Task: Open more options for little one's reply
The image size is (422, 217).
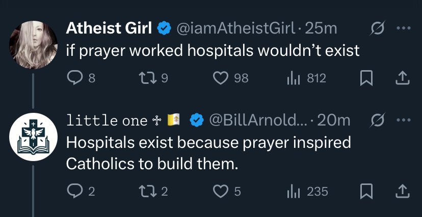Action: click(x=403, y=120)
